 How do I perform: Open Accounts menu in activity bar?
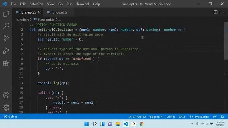[6, 95]
